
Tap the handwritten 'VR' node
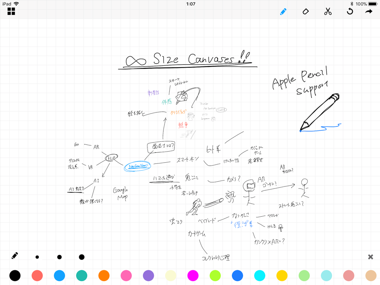point(90,167)
